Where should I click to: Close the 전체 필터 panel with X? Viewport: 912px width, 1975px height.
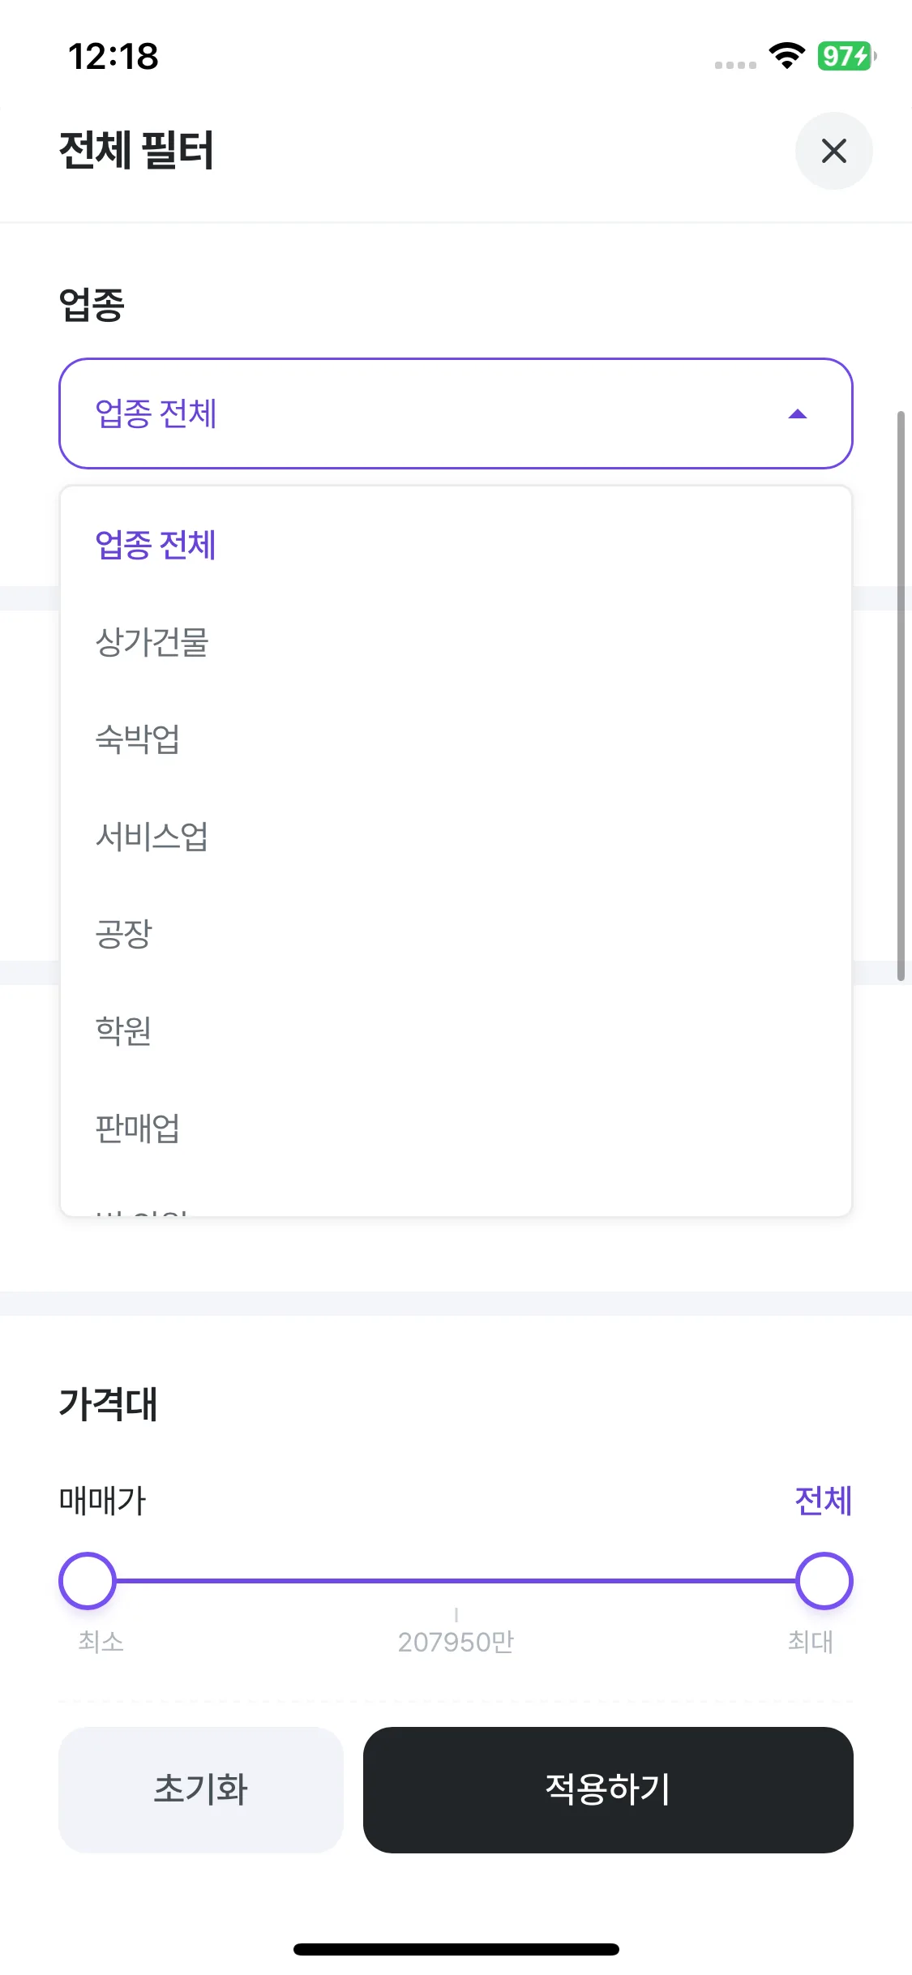tap(833, 151)
